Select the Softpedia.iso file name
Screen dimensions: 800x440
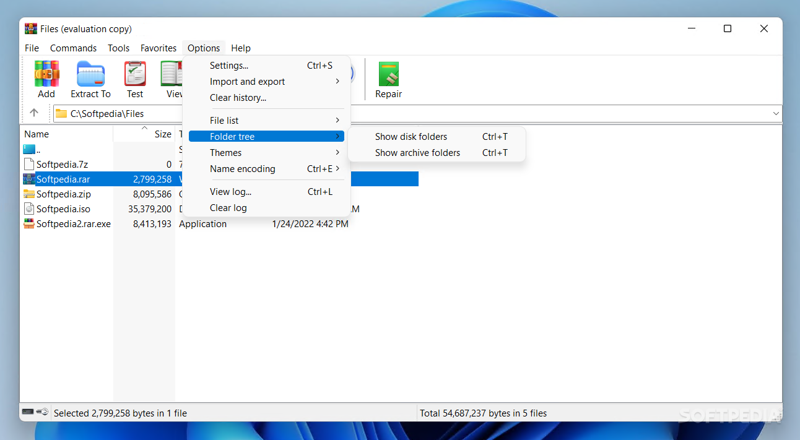tap(63, 209)
